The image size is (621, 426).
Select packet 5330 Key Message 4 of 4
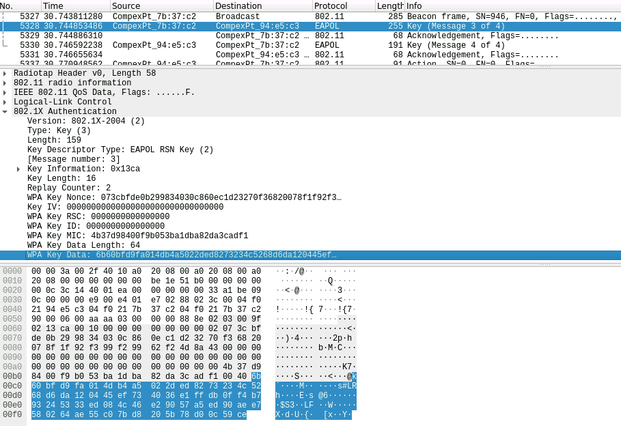[x=310, y=45]
